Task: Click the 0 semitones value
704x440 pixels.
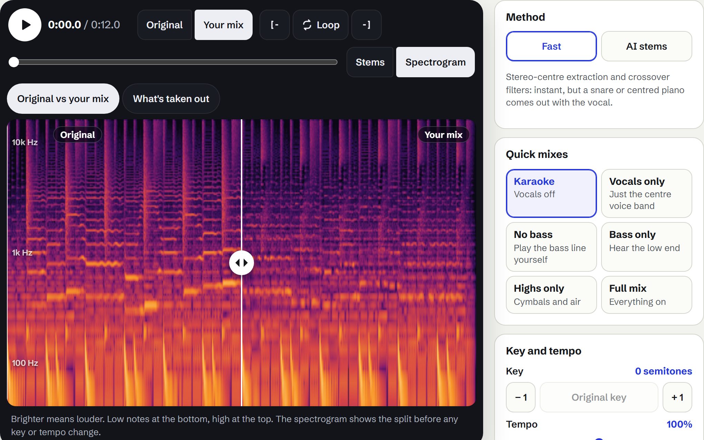Action: (x=663, y=371)
